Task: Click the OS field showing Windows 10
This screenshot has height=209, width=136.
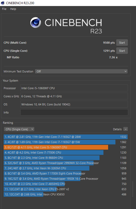Action: 74,104
